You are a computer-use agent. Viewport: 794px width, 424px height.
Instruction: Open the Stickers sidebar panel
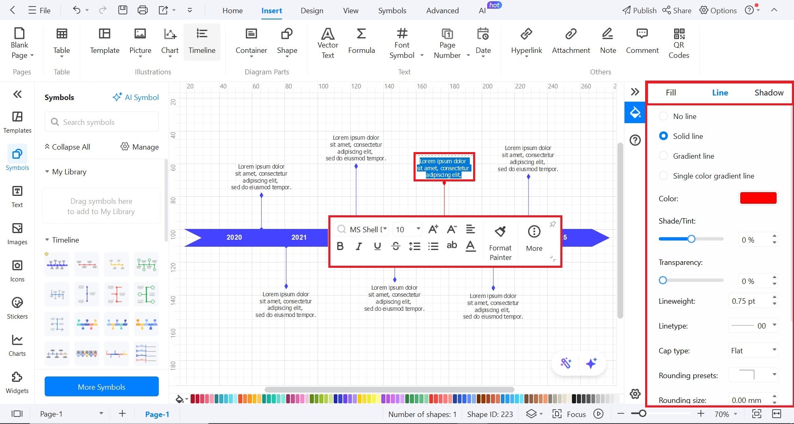(17, 308)
